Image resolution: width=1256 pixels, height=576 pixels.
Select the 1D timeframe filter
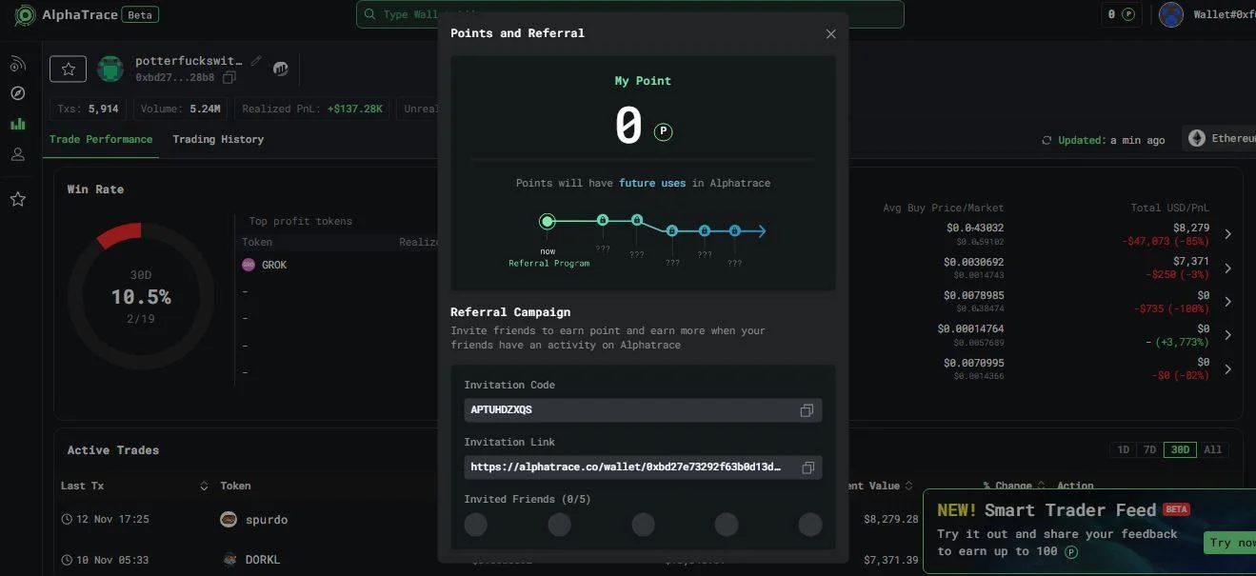[x=1123, y=449]
